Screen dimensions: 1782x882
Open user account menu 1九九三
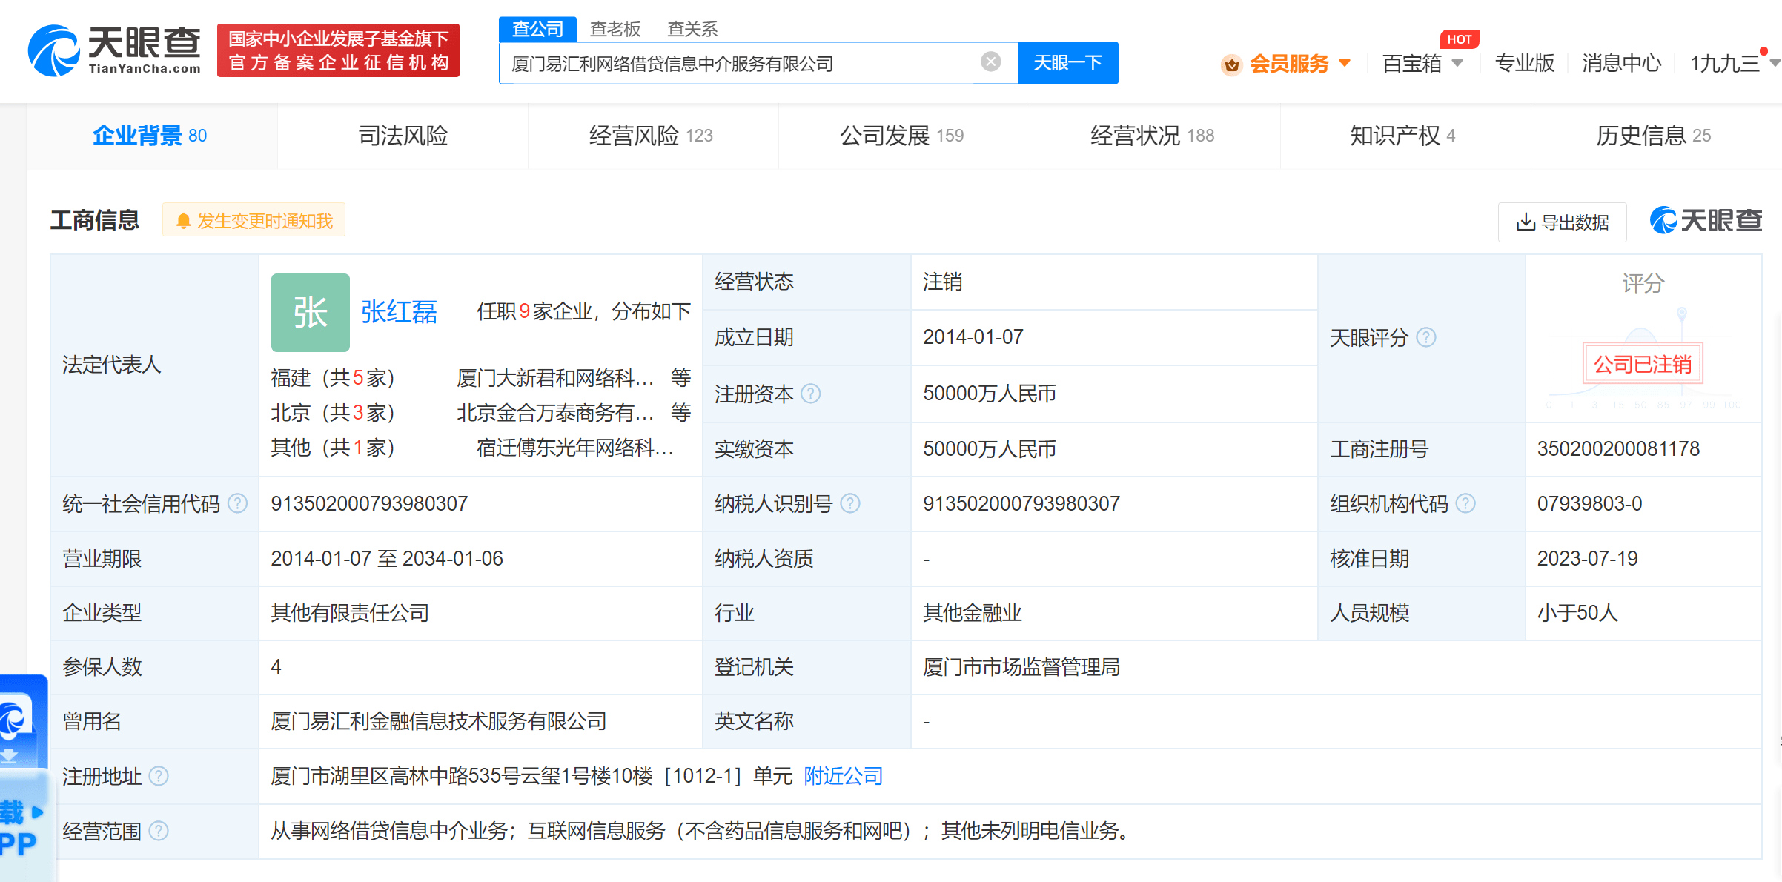pos(1733,64)
